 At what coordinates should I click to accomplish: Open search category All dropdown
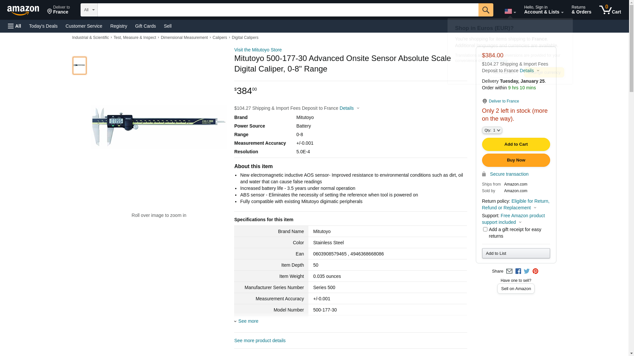click(89, 10)
